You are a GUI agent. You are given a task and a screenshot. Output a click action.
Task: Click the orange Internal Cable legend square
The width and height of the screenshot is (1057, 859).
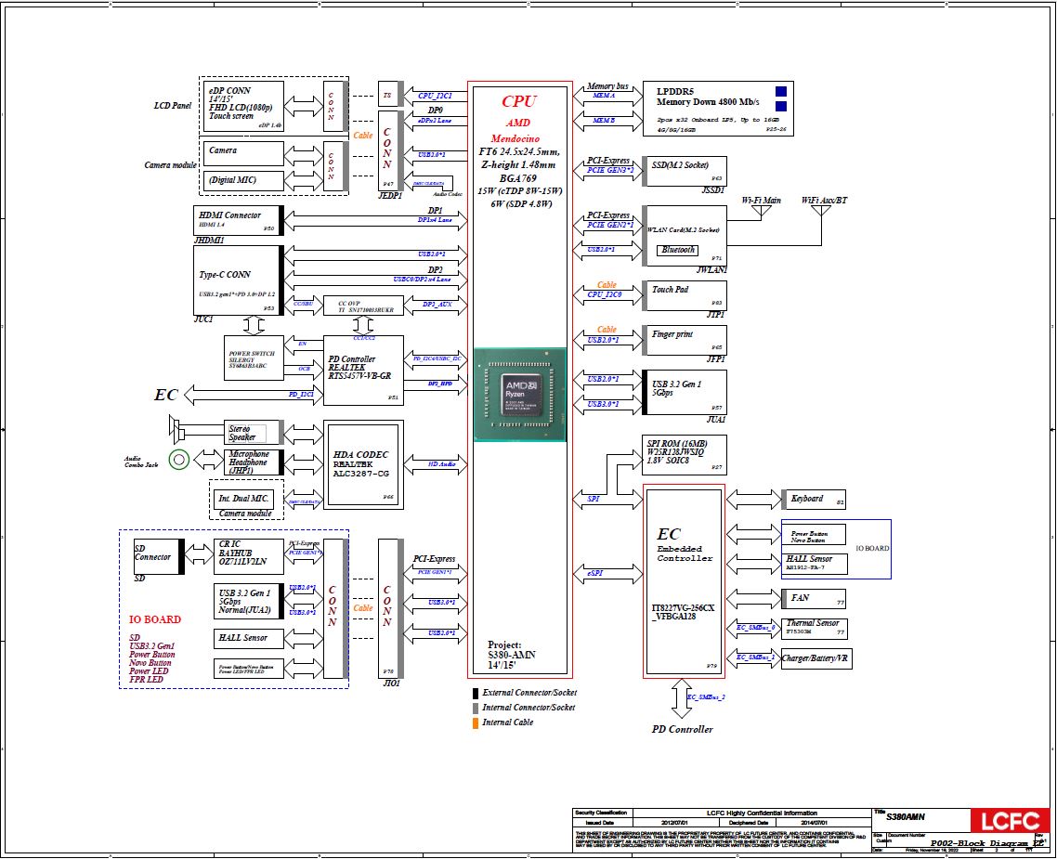[x=476, y=722]
